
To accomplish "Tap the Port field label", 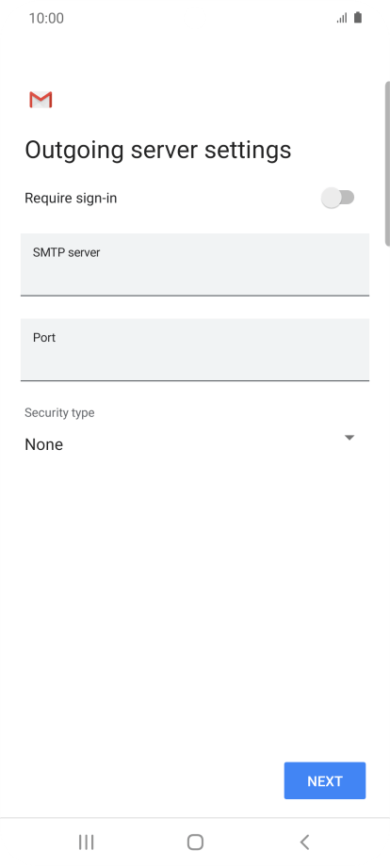I will point(44,337).
